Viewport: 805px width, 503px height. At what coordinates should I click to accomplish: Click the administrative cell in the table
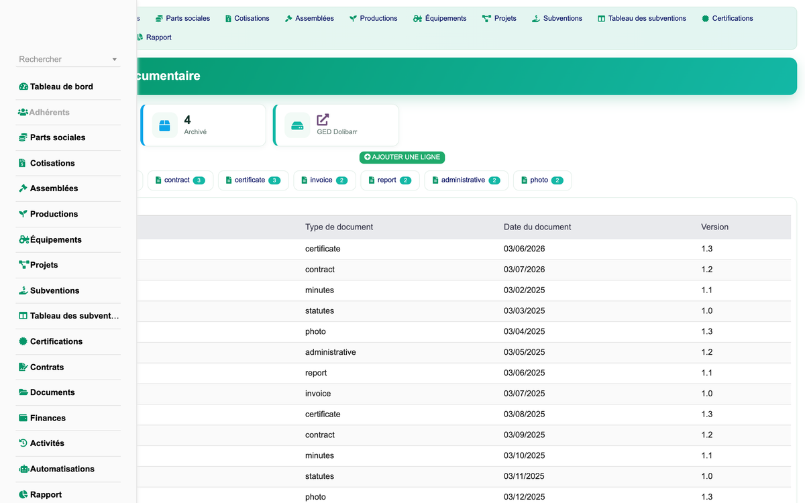331,352
